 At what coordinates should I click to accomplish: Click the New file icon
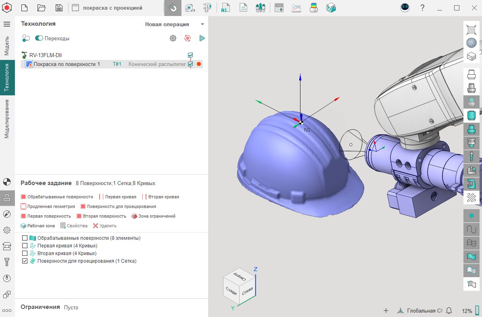click(x=25, y=8)
